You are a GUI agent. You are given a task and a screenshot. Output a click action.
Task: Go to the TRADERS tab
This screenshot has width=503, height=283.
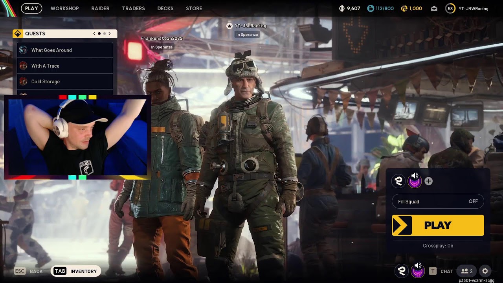pos(133,8)
